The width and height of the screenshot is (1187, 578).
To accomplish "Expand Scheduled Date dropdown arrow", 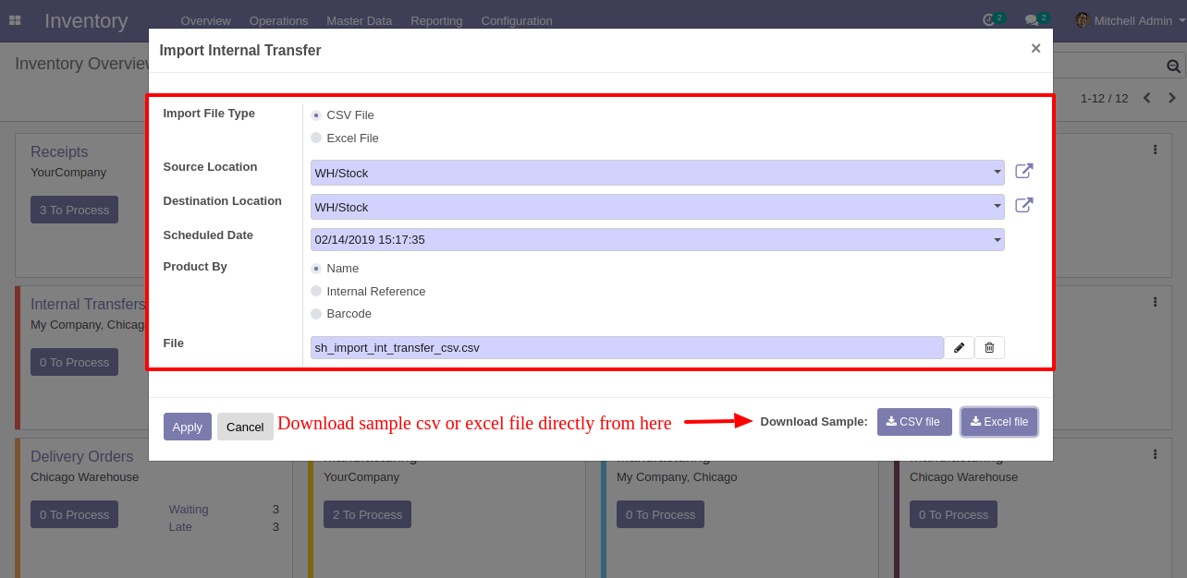I will point(997,240).
